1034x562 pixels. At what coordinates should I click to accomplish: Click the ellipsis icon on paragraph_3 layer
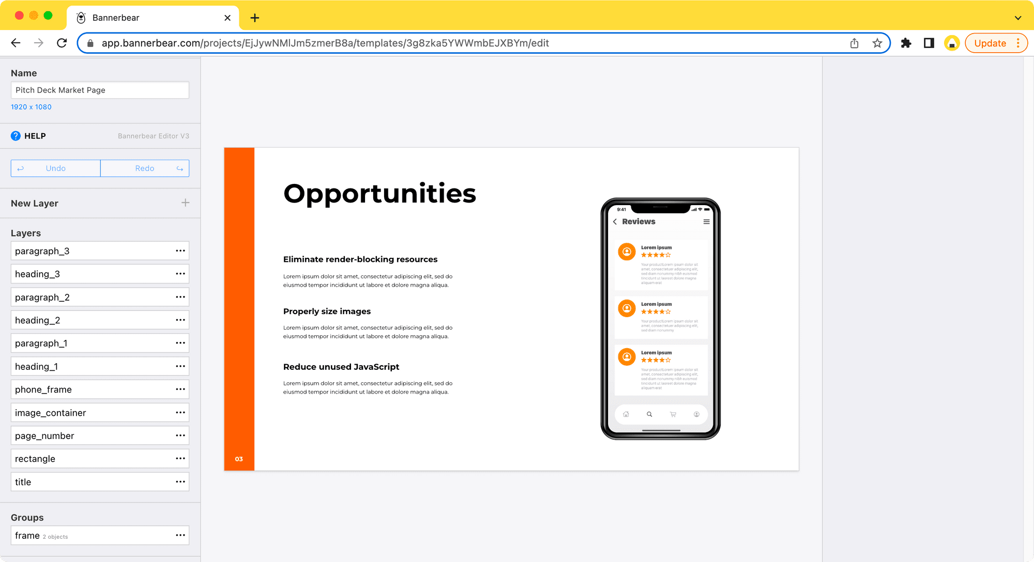[x=180, y=251]
